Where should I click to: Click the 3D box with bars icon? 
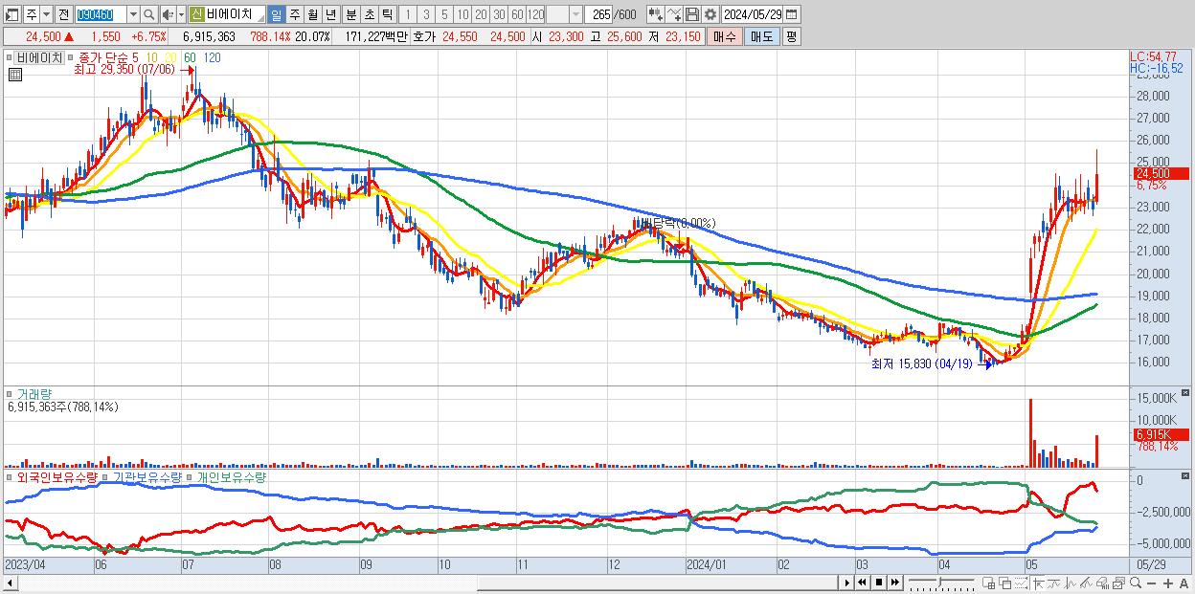click(1102, 583)
